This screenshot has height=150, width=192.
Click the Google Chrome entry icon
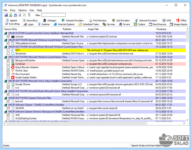tap(13, 84)
